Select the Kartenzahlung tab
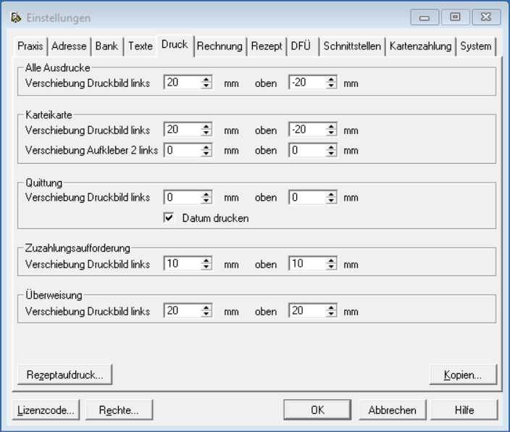 click(x=420, y=46)
